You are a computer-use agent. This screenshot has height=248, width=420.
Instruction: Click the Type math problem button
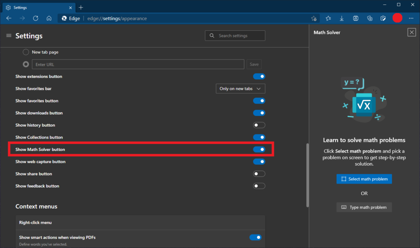[364, 207]
